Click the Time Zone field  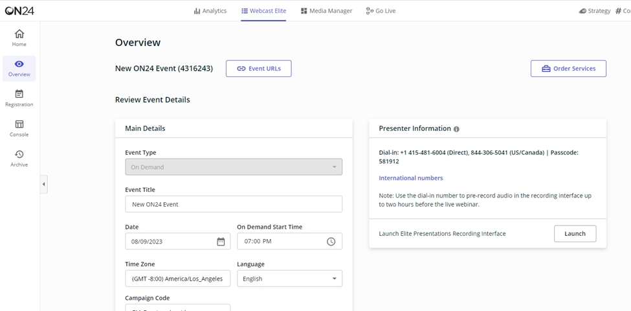pyautogui.click(x=178, y=279)
